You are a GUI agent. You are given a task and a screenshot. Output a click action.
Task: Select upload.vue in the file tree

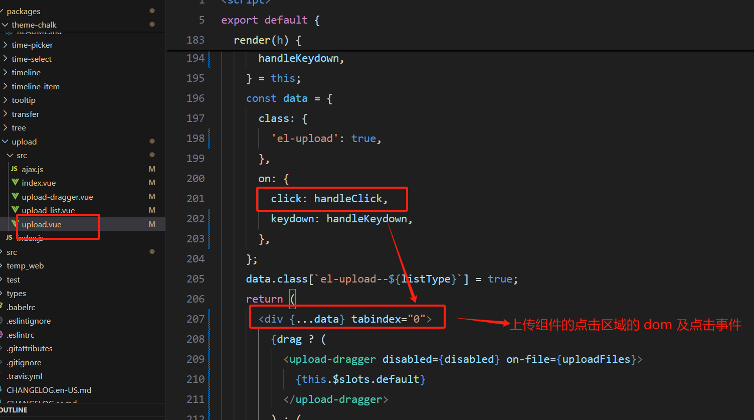tap(42, 224)
